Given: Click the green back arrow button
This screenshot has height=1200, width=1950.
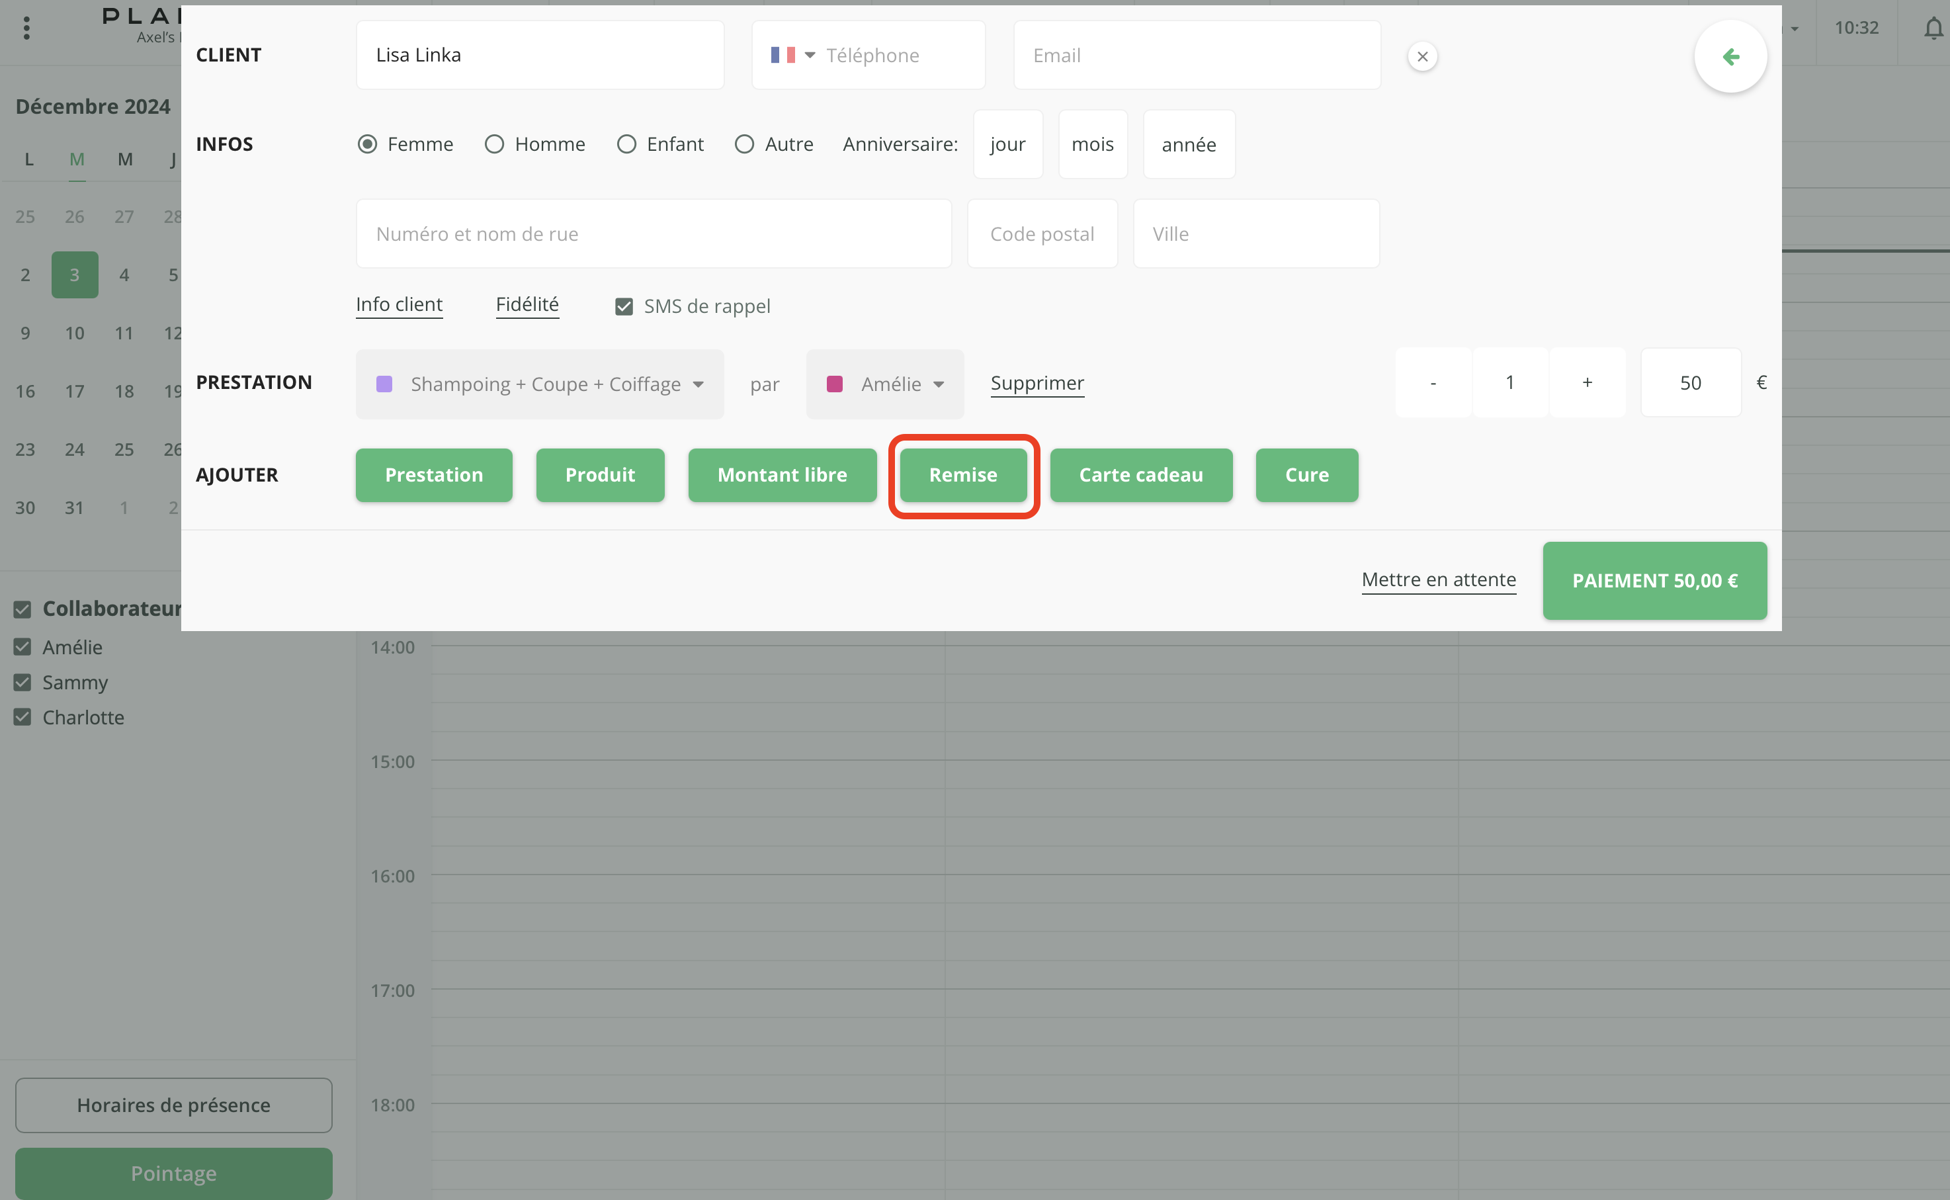Looking at the screenshot, I should pyautogui.click(x=1730, y=56).
